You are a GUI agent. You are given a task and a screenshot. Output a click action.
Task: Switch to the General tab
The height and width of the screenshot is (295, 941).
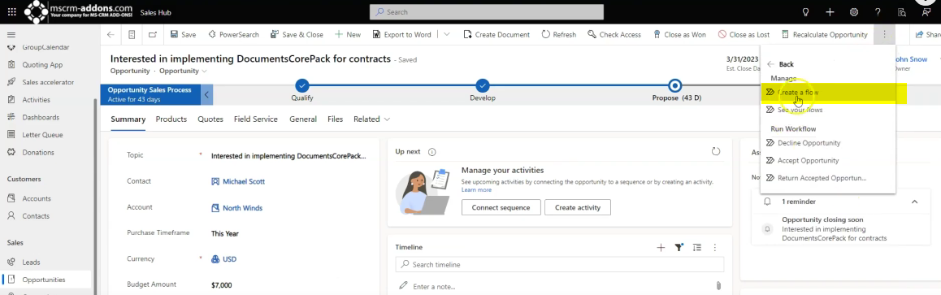point(302,119)
